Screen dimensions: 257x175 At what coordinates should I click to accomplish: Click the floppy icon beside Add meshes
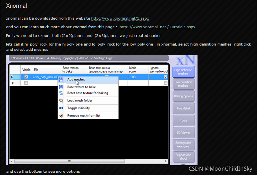pyautogui.click(x=61, y=79)
